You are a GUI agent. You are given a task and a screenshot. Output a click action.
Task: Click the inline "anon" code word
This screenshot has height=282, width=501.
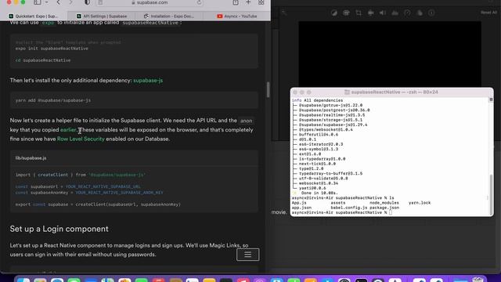click(246, 121)
